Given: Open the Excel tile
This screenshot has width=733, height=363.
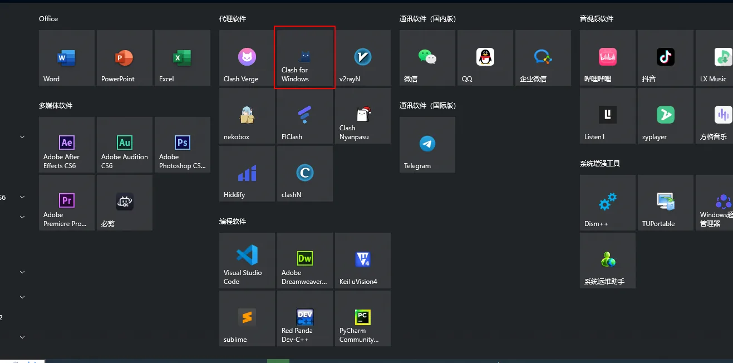Looking at the screenshot, I should click(183, 58).
